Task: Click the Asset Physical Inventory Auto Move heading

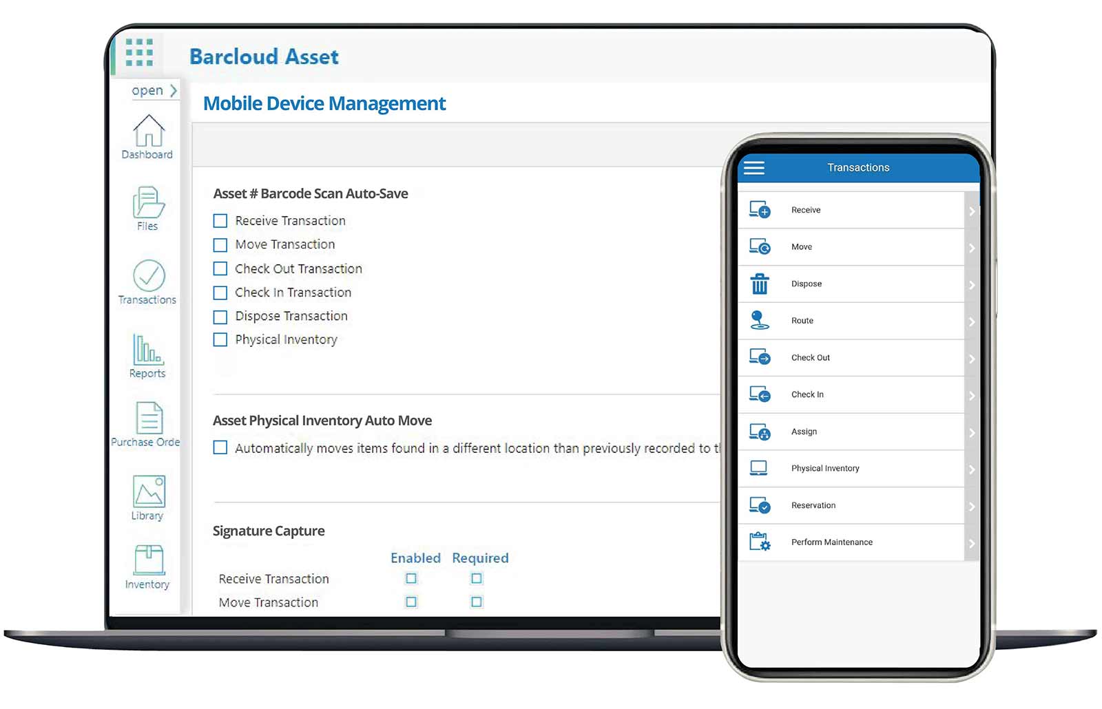Action: point(322,421)
